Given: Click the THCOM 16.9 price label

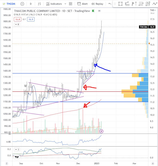Looking at the screenshot, I should click(x=147, y=27).
